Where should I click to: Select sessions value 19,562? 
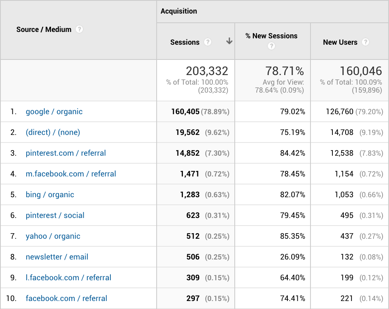(188, 132)
